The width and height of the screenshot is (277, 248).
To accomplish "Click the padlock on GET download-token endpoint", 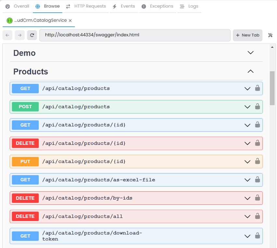I will pos(257,236).
